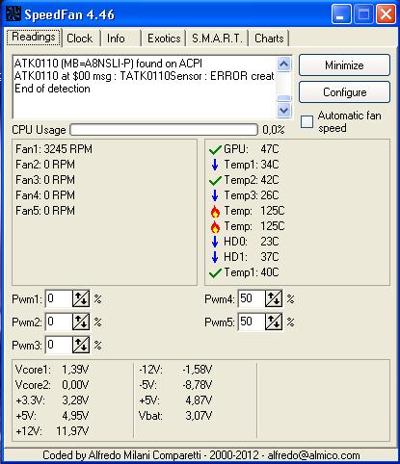400x464 pixels.
Task: Click the SpeedFan fan icon in the title bar
Action: (x=13, y=14)
